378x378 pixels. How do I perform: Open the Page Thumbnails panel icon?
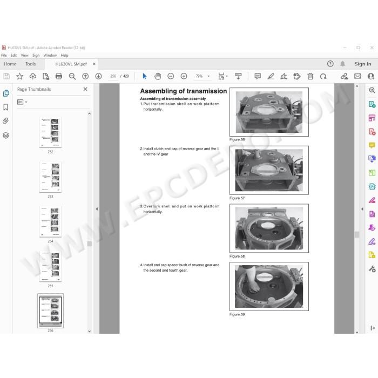[6, 93]
